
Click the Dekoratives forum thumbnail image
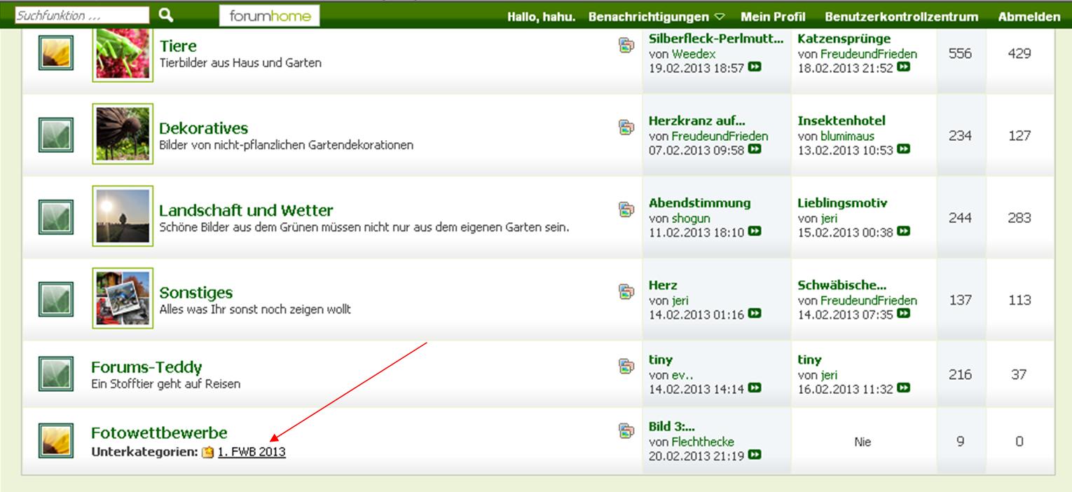click(x=123, y=134)
